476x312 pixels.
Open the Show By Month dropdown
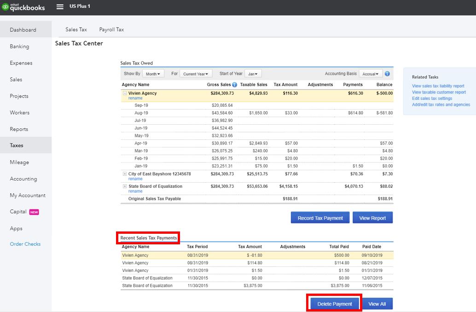click(153, 74)
